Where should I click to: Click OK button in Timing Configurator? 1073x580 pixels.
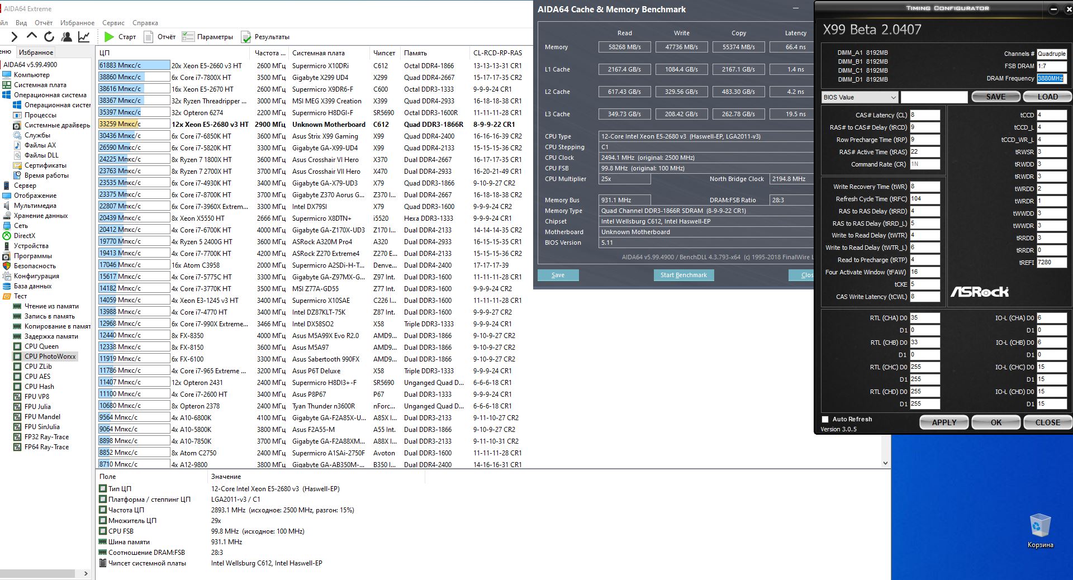pos(996,422)
